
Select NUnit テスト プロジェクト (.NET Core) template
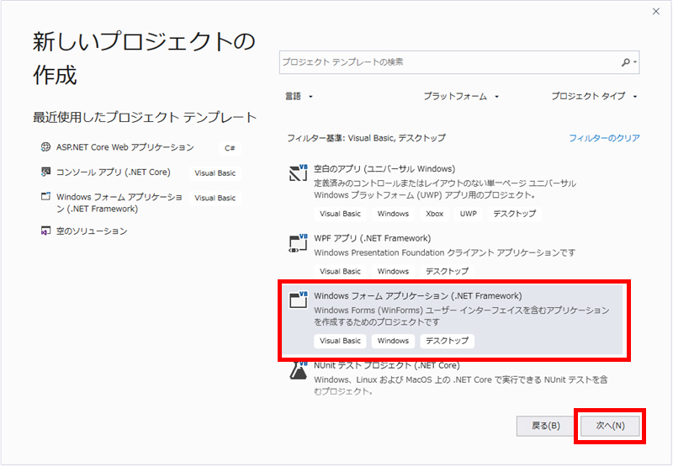click(x=387, y=365)
